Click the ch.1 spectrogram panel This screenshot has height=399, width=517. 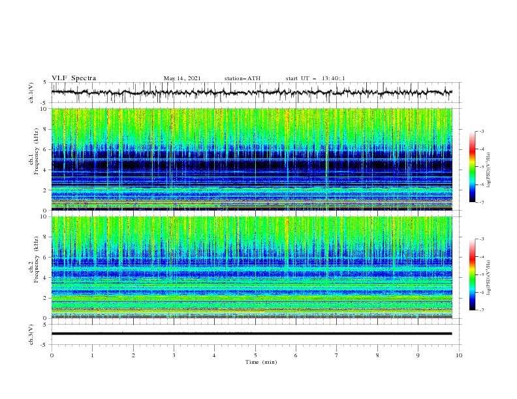point(251,159)
